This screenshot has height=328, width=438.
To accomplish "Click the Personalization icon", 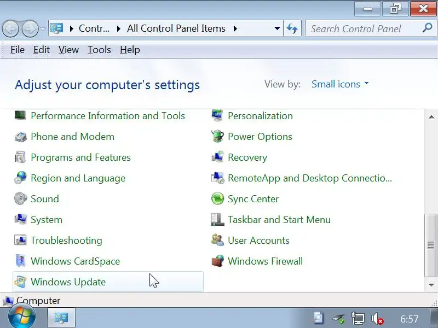I will click(217, 115).
